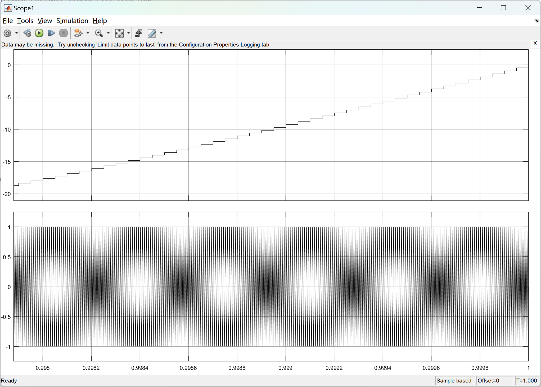Expand the highlight block dropdown arrow
The image size is (541, 387).
click(88, 33)
